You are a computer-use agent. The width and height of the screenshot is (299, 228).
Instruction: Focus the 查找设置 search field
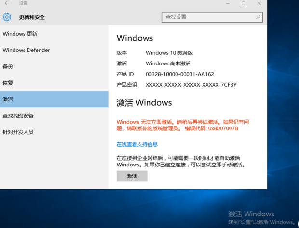(212, 17)
